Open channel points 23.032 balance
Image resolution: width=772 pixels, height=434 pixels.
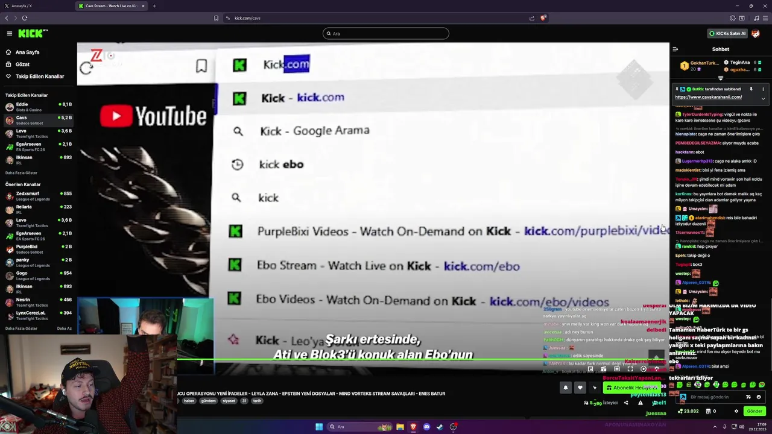689,411
